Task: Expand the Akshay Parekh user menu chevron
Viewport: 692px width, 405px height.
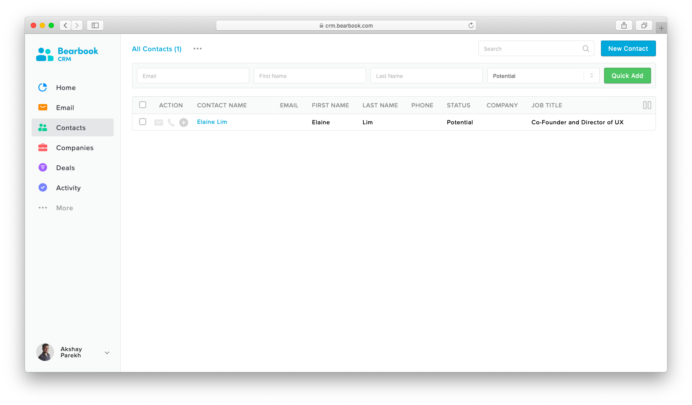Action: (107, 352)
